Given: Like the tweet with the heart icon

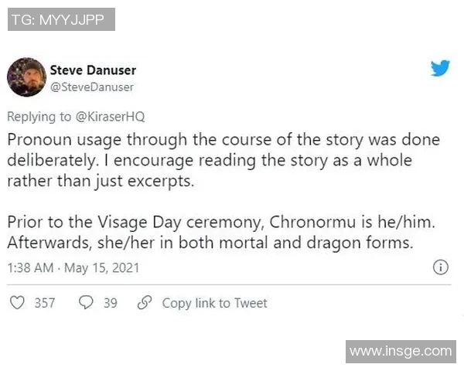Looking at the screenshot, I should (x=16, y=303).
